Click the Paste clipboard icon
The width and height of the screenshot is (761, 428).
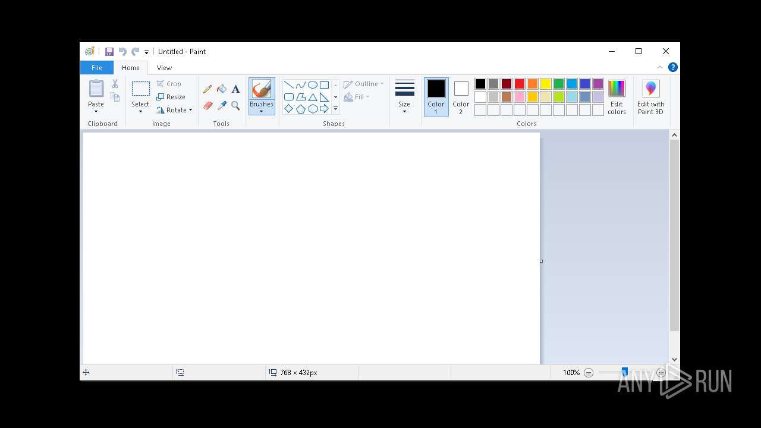pyautogui.click(x=96, y=89)
